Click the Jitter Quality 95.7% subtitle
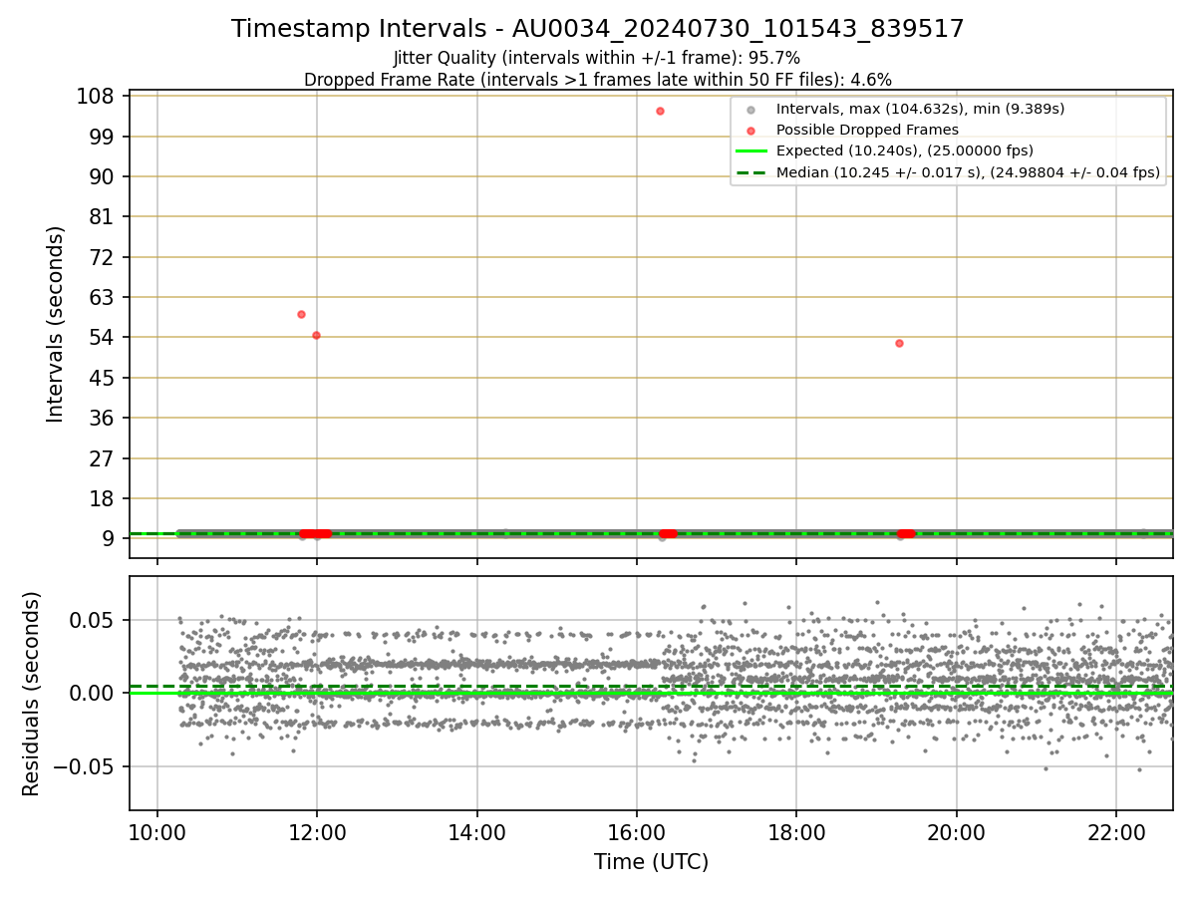 click(x=597, y=58)
